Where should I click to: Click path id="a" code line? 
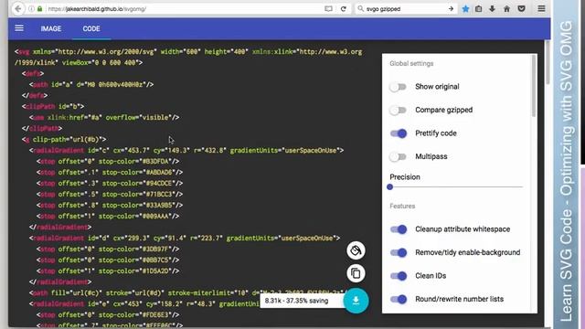pos(91,85)
